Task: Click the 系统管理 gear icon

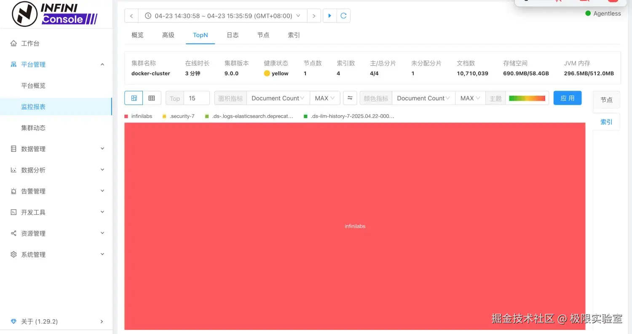Action: pyautogui.click(x=13, y=254)
